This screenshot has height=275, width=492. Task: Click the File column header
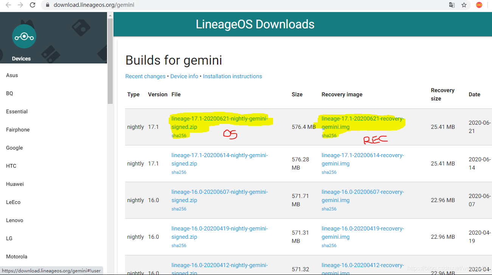click(176, 94)
